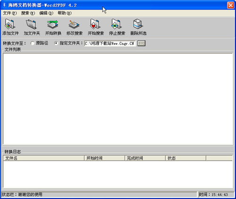This screenshot has height=199, width=236.
Task: Click the 停止搜索 (Stop Search) icon
Action: 117,27
